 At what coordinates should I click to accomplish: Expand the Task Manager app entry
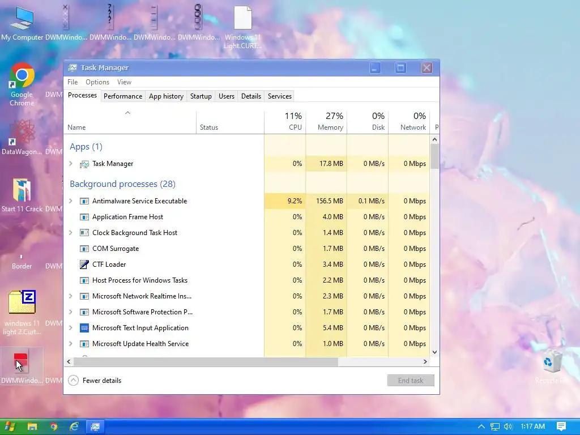point(71,164)
